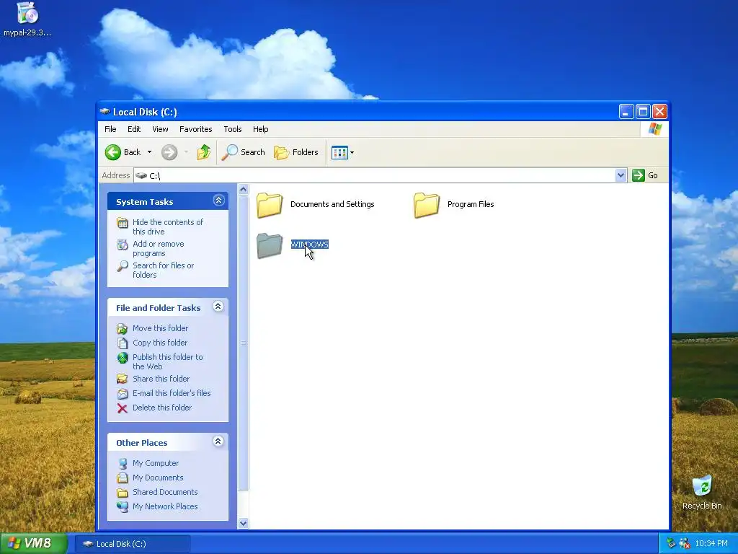The height and width of the screenshot is (554, 738).
Task: Open the Views dropdown arrow
Action: coord(352,152)
